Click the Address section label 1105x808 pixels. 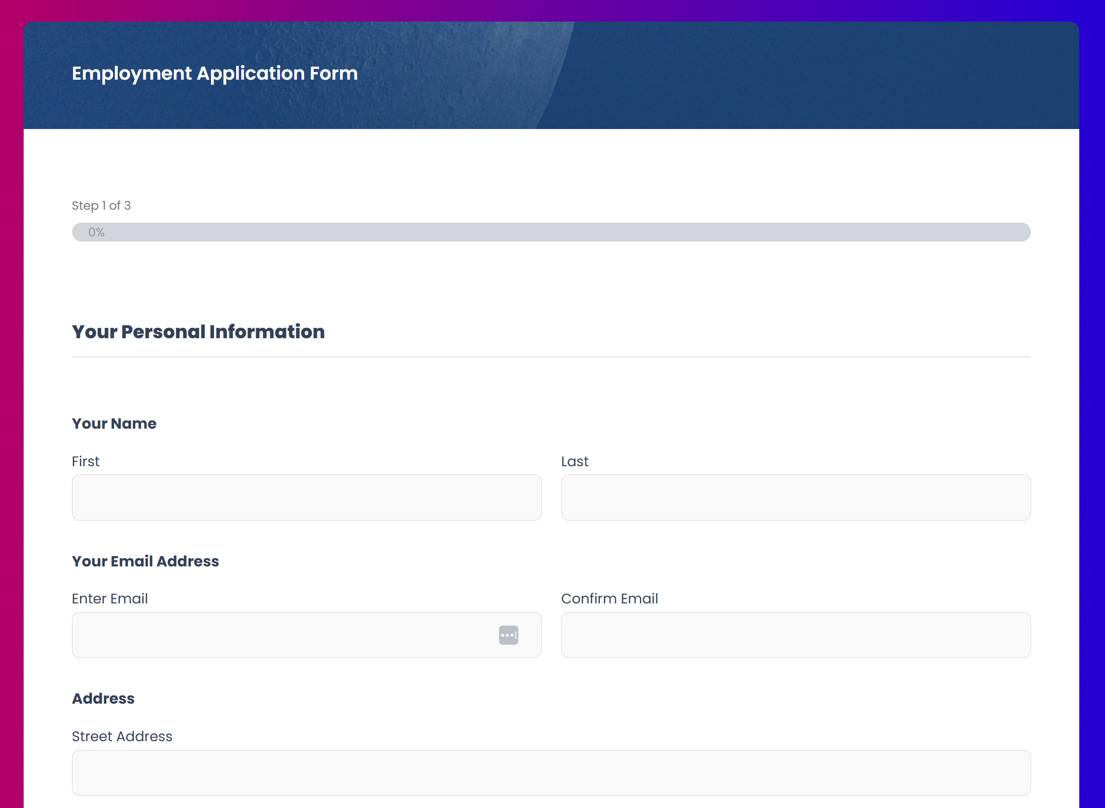[103, 698]
